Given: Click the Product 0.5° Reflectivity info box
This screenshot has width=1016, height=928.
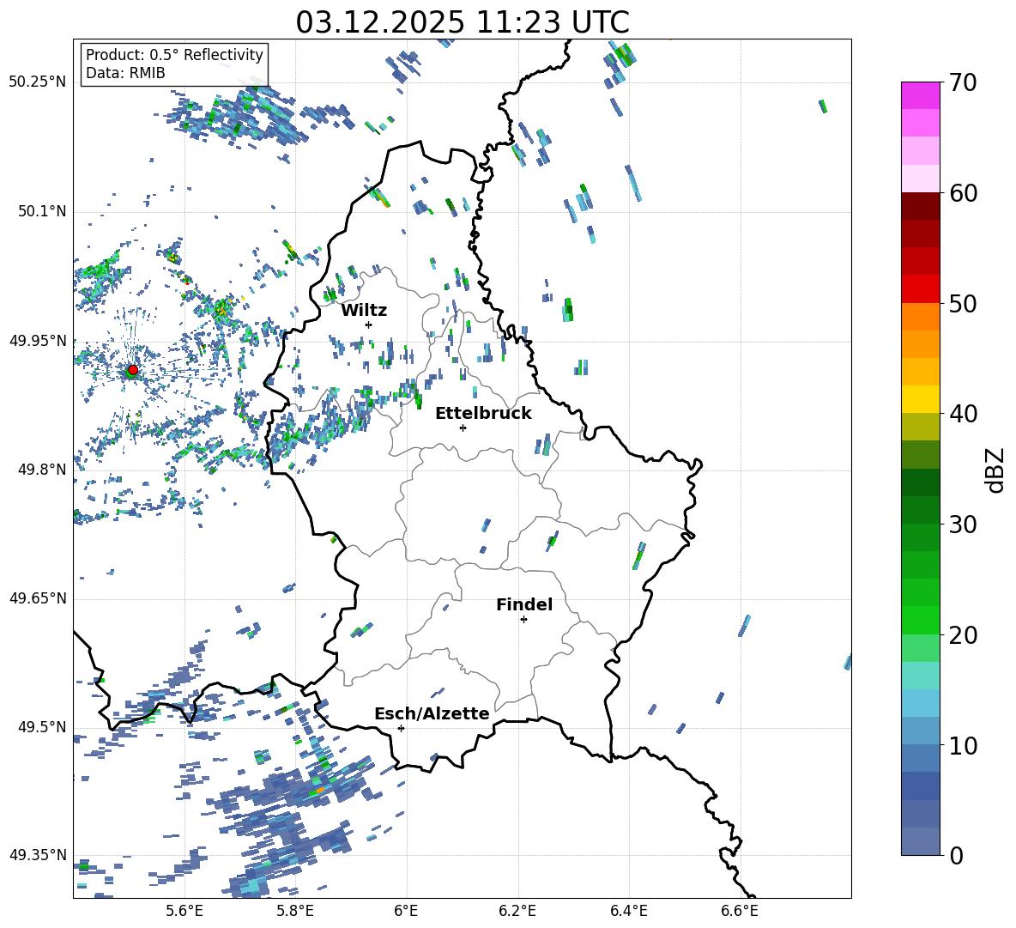Looking at the screenshot, I should (x=174, y=64).
